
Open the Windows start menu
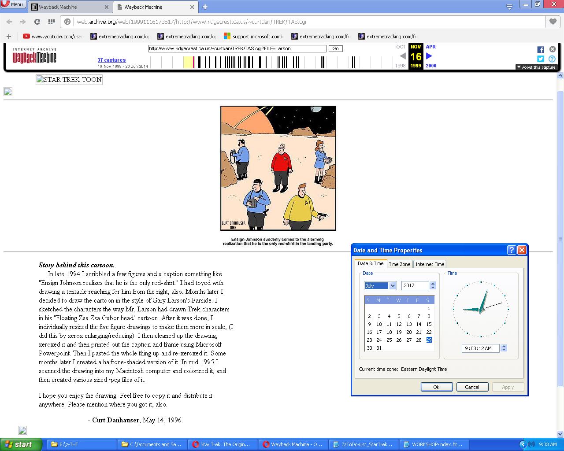coord(21,444)
